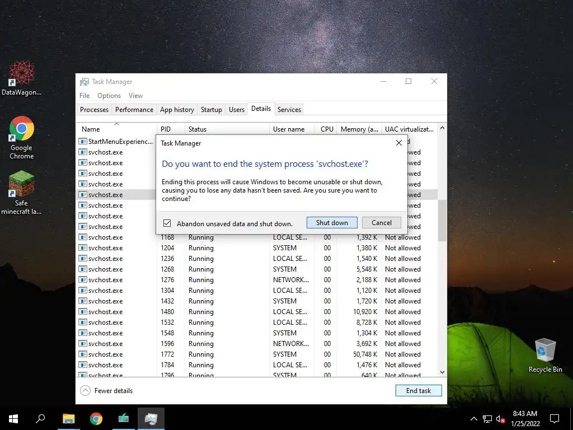573x430 pixels.
Task: Select the StartMenuExperience process icon
Action: pos(83,142)
